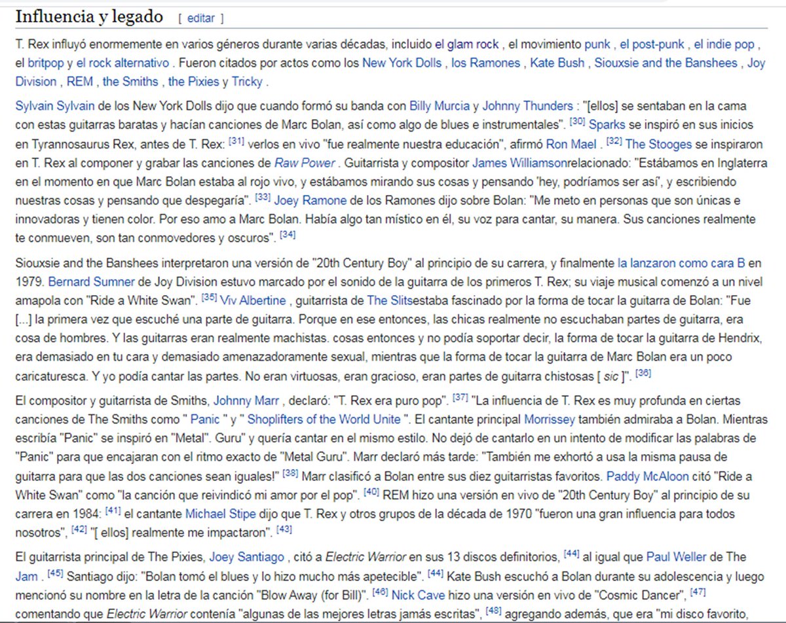Jump to citation [45]
Viewport: 786px width, 623px height.
tap(55, 573)
